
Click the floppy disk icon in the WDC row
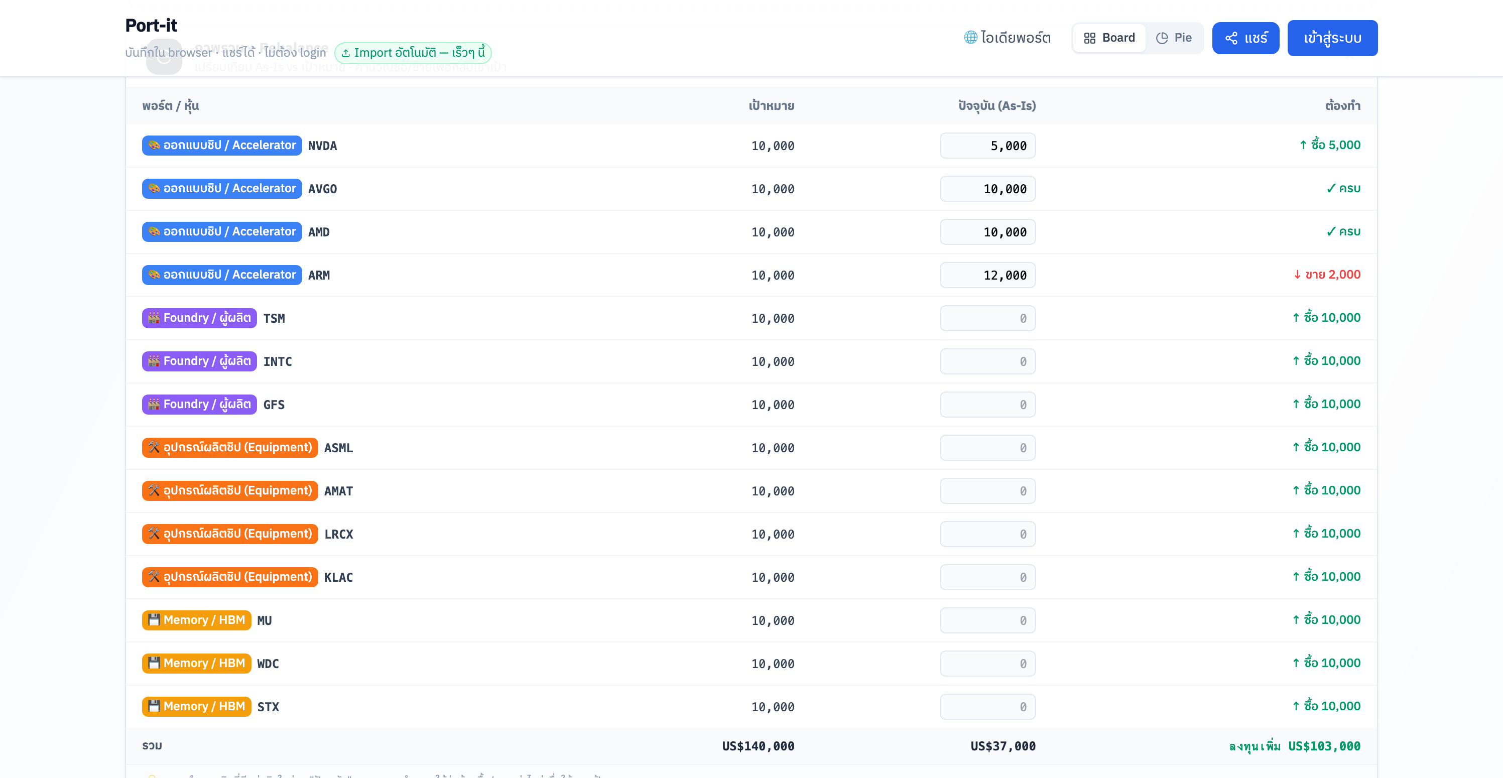[154, 663]
